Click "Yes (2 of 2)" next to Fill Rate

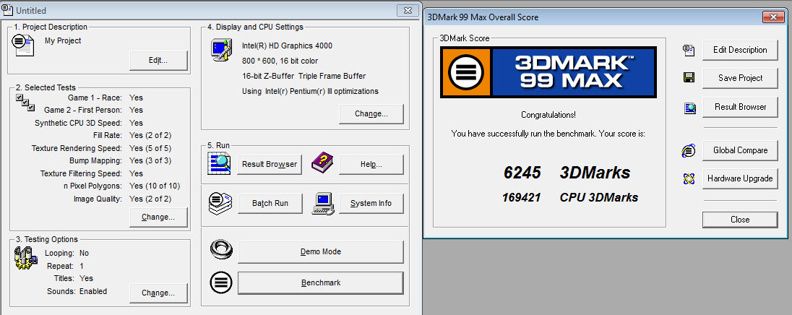click(x=150, y=135)
